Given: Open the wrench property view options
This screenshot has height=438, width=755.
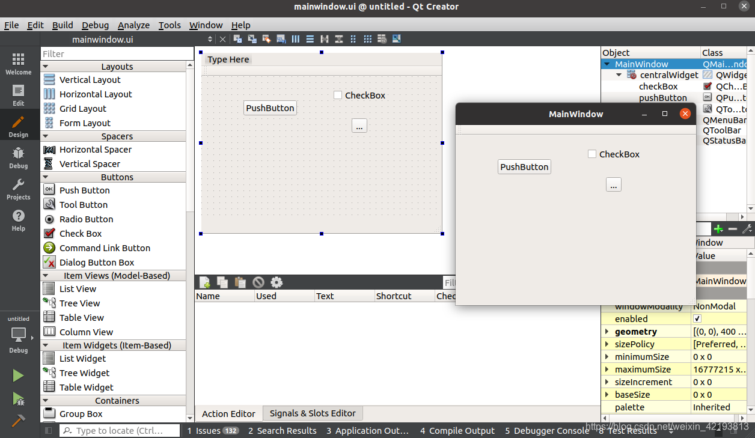Looking at the screenshot, I should (747, 229).
